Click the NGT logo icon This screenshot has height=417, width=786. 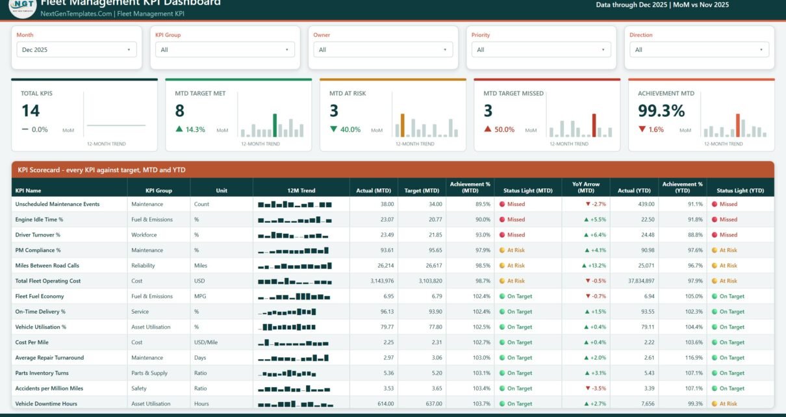click(x=21, y=5)
